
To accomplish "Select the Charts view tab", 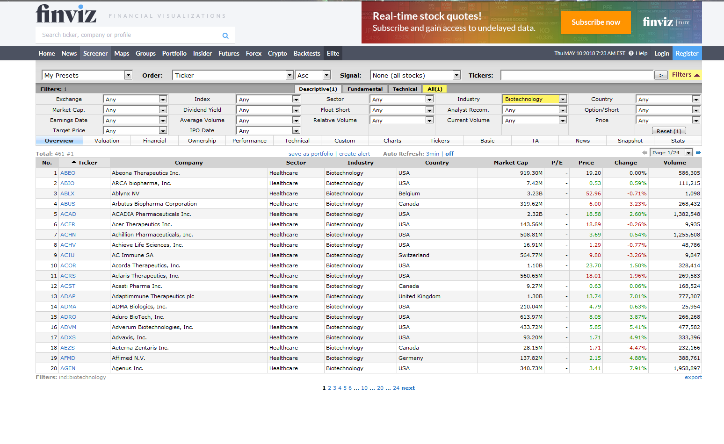I will coord(392,141).
